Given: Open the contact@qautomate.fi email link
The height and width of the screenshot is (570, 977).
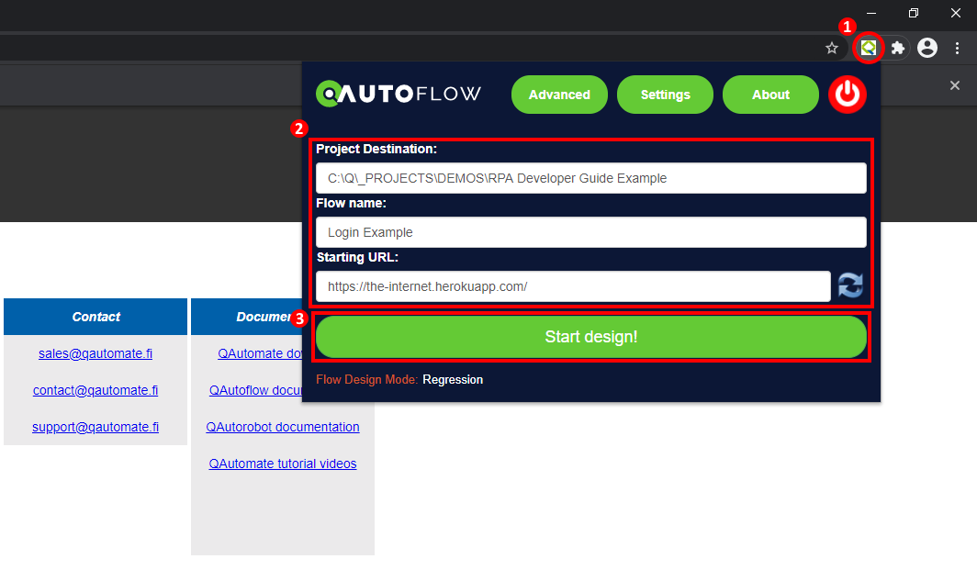Looking at the screenshot, I should [x=95, y=391].
